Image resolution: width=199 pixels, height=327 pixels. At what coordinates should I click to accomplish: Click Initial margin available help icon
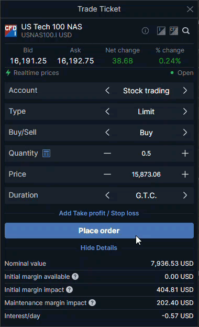tap(75, 277)
